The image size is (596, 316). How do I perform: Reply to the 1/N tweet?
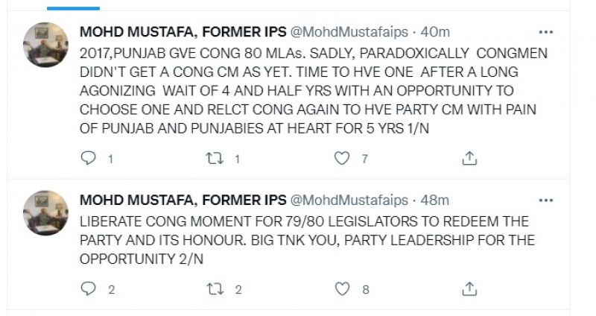(x=89, y=158)
